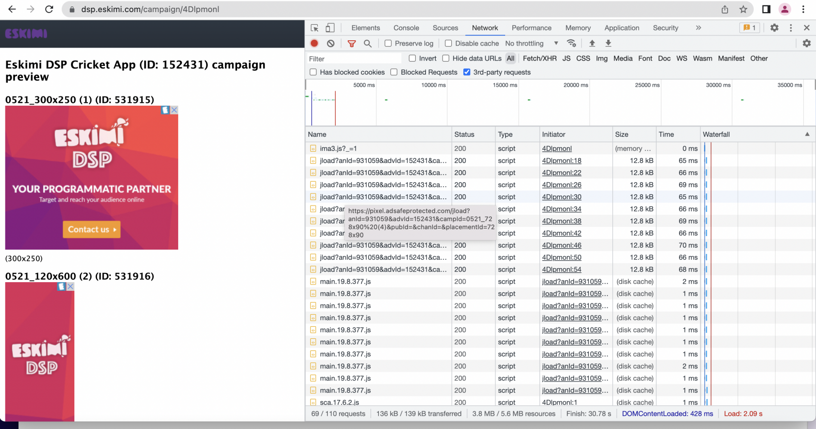Tick the Blocked Requests checkbox
816x429 pixels.
(x=394, y=72)
